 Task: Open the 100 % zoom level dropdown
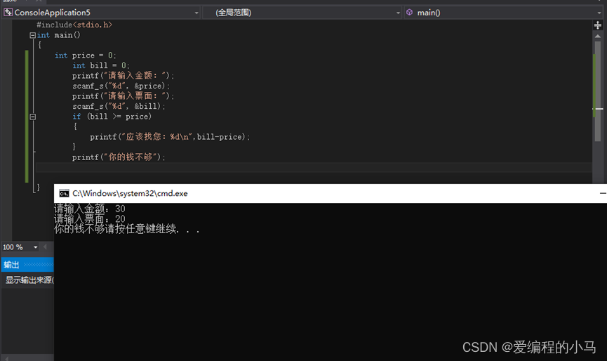(x=35, y=247)
